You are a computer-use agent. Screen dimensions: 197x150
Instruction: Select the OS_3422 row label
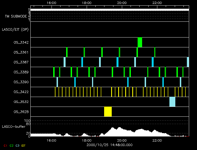click(x=21, y=92)
